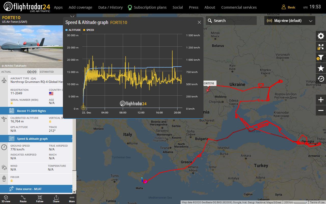Zoom out the map with minus button
This screenshot has width=326, height=204.
coord(321,110)
